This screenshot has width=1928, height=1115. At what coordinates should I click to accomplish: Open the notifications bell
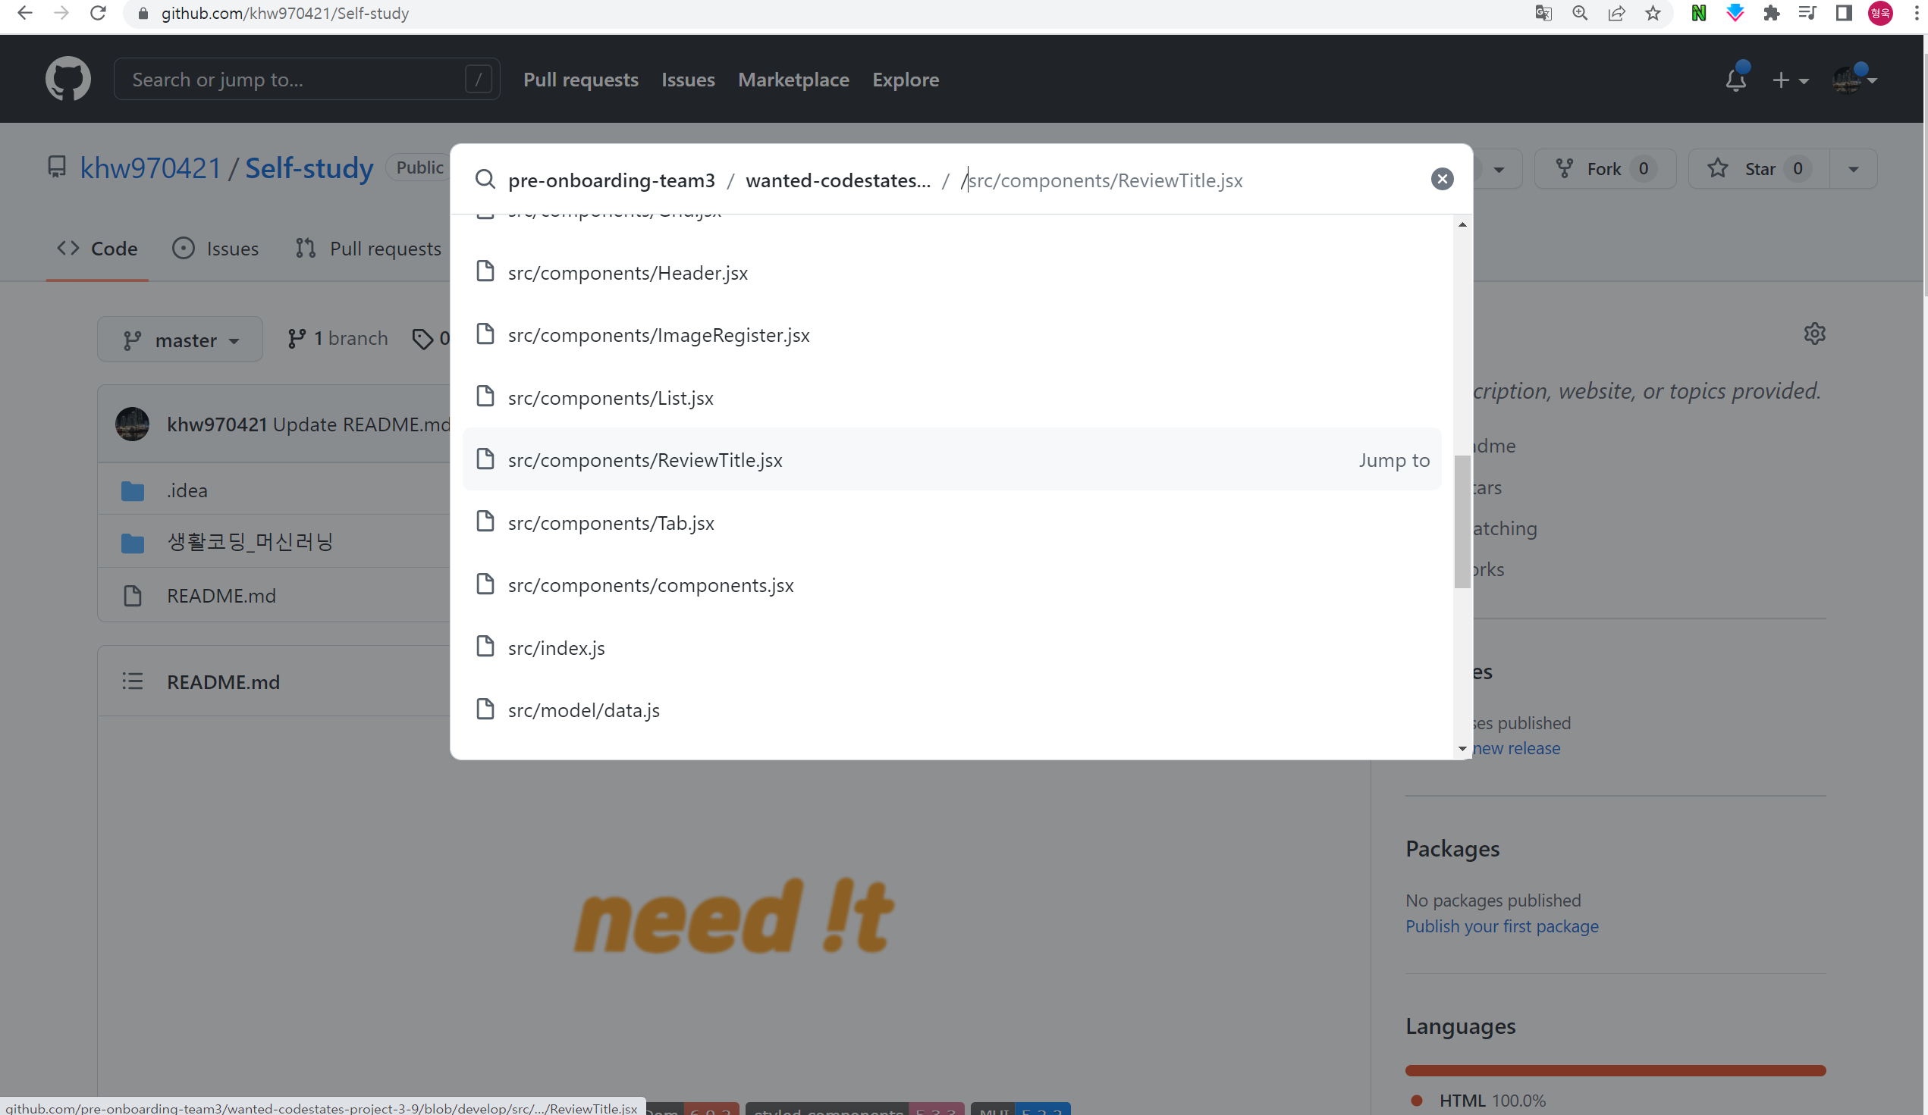point(1735,80)
